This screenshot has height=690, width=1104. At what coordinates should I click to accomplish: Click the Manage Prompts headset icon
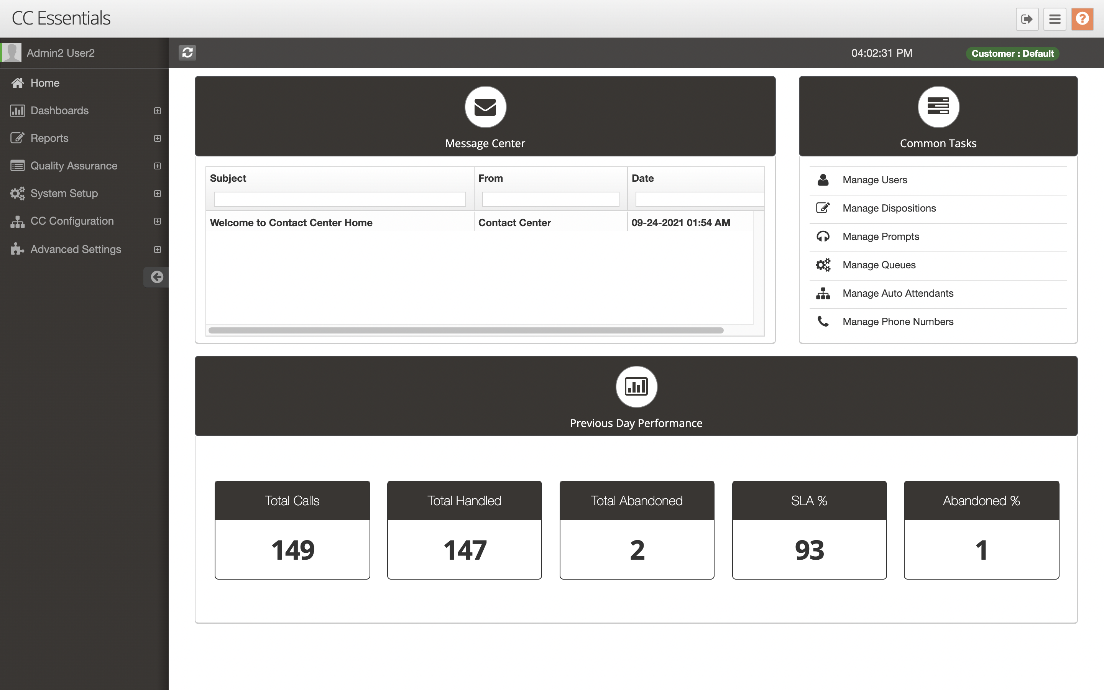[x=823, y=237]
